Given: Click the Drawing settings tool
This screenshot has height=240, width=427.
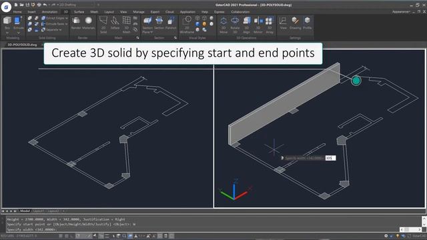Looking at the screenshot, I should (295, 23).
